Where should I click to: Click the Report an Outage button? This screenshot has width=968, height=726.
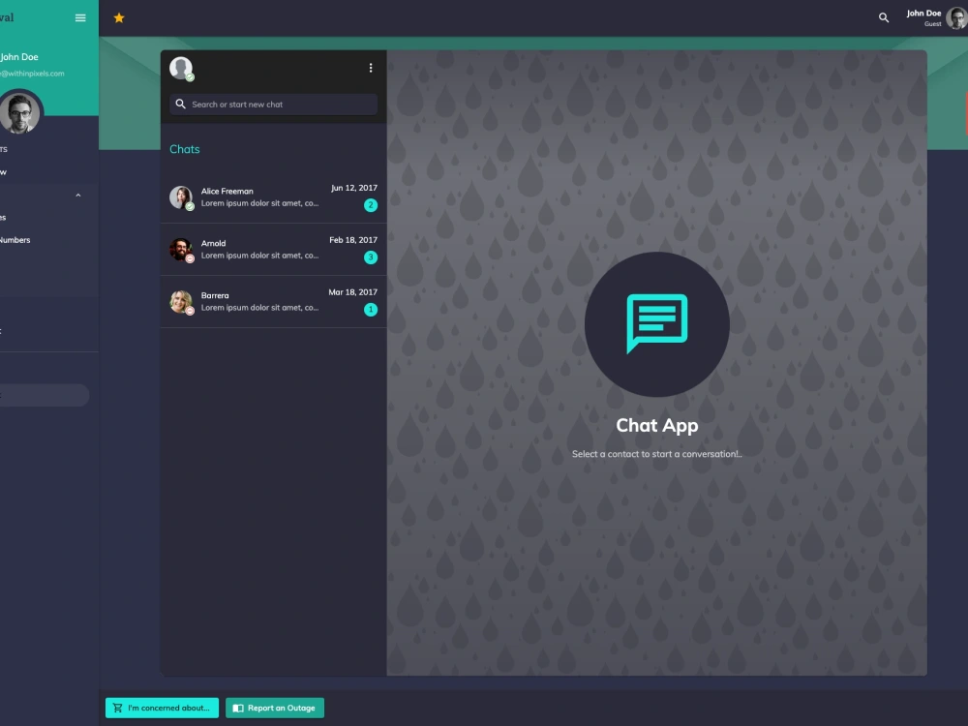(x=275, y=708)
